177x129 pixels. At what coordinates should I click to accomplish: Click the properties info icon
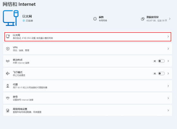coord(95,19)
